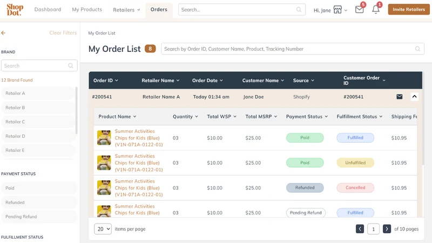This screenshot has width=432, height=243.
Task: Go back using the orange arrow icon
Action: [3, 33]
